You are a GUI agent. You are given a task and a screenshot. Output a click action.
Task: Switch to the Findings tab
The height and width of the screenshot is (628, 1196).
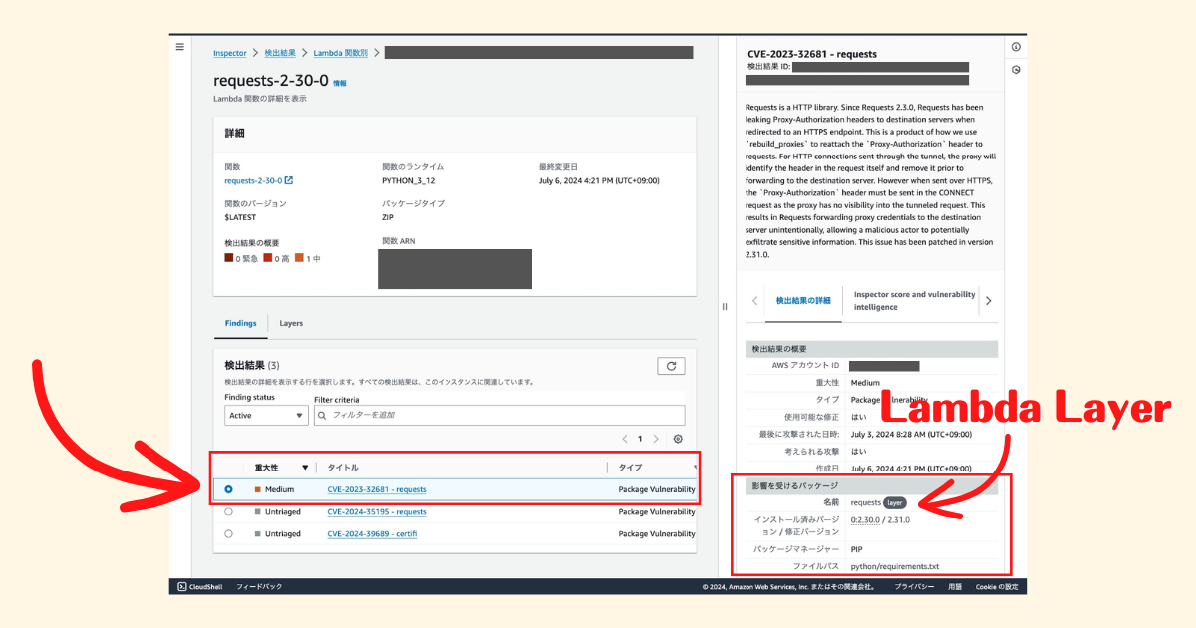click(x=240, y=323)
